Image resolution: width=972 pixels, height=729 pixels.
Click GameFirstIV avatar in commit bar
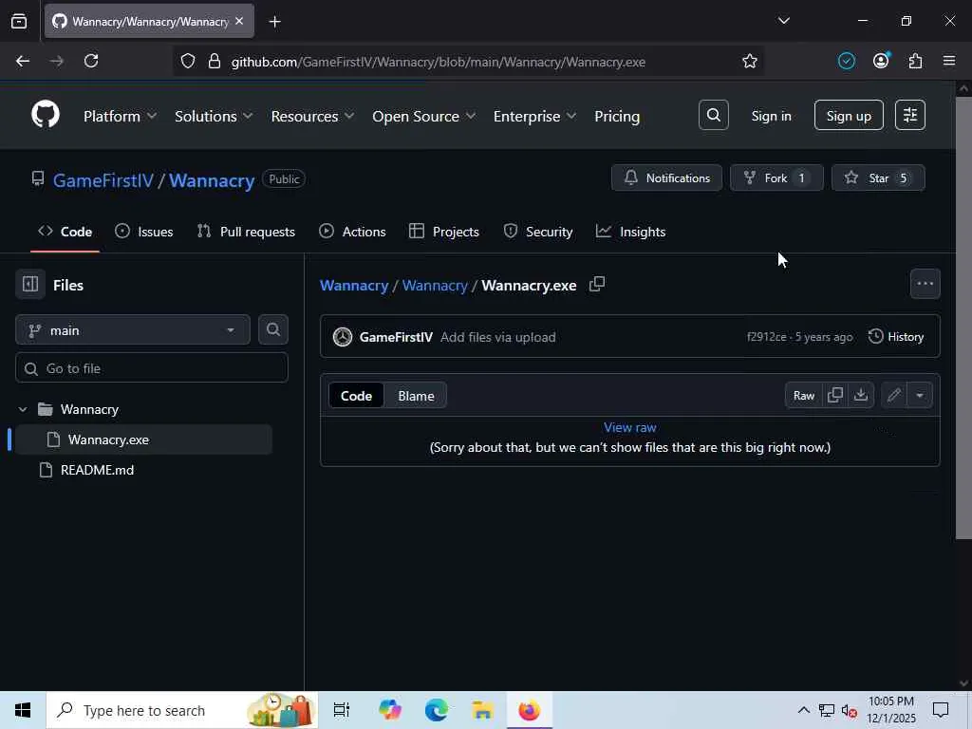click(x=342, y=337)
